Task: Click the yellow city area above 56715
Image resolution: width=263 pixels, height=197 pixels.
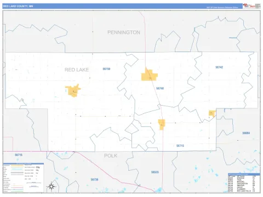Action: [162, 125]
